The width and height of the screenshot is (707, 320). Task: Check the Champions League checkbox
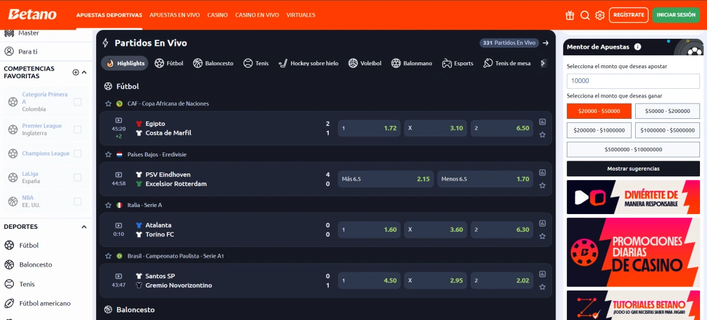[x=77, y=154]
